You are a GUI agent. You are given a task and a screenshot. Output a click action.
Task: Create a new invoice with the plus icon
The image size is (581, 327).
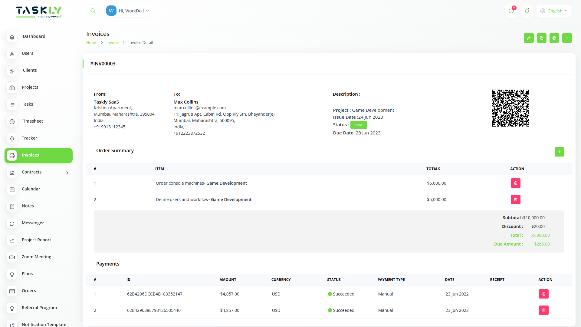click(567, 38)
